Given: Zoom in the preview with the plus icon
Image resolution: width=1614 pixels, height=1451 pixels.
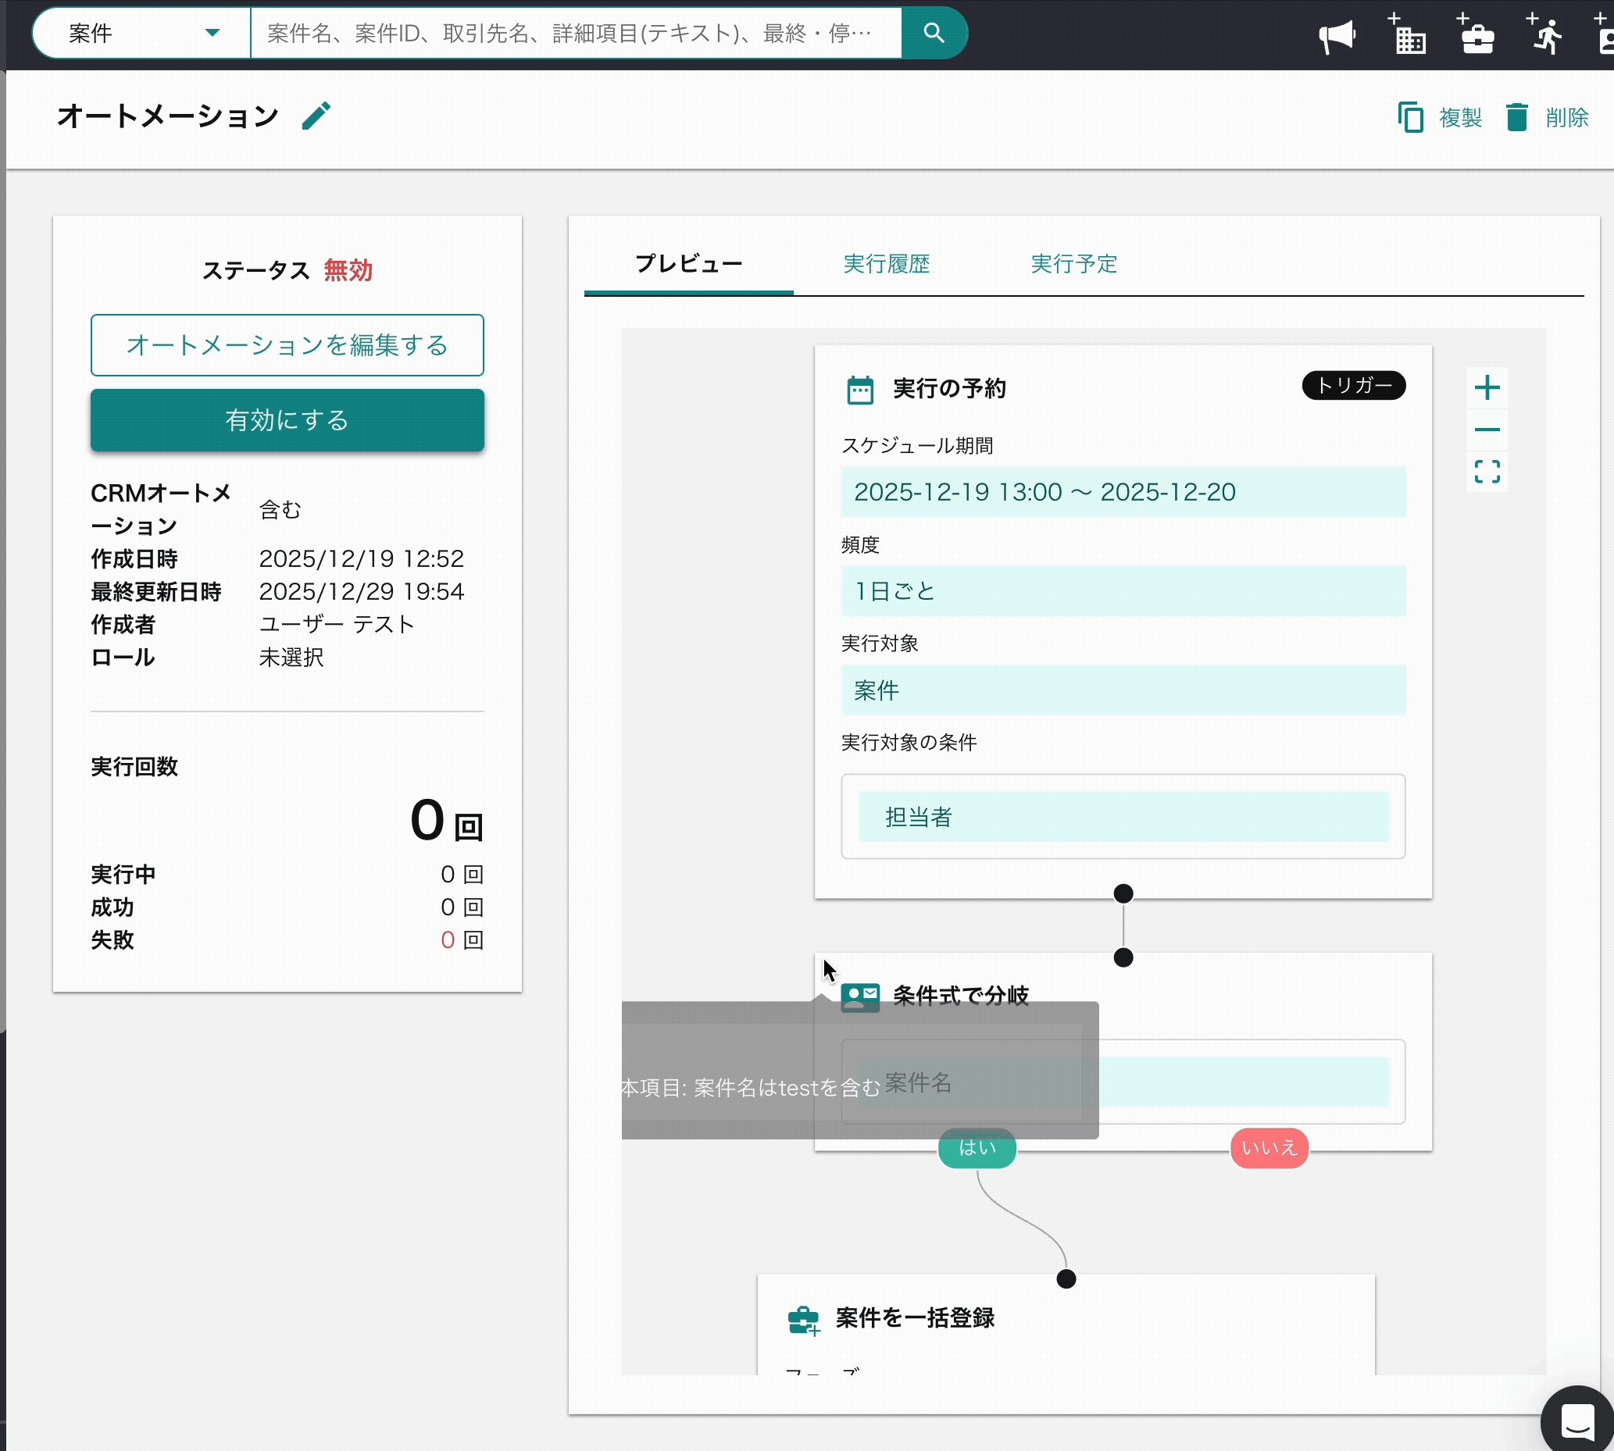Looking at the screenshot, I should pyautogui.click(x=1487, y=388).
